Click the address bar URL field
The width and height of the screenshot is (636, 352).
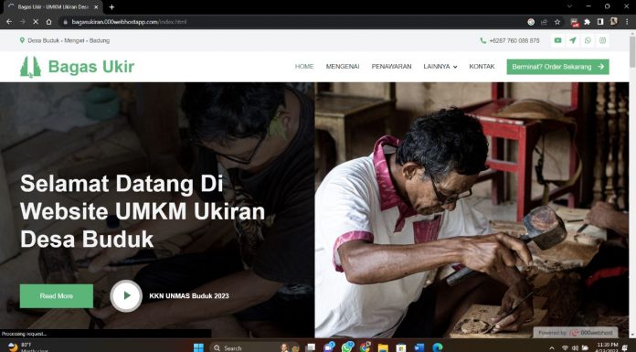click(x=292, y=22)
